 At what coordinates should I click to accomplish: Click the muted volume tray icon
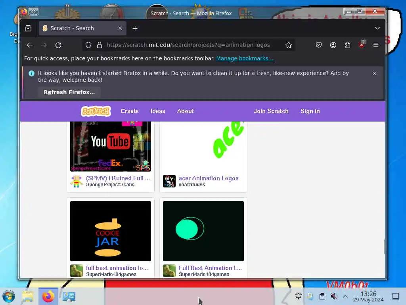[x=334, y=296]
